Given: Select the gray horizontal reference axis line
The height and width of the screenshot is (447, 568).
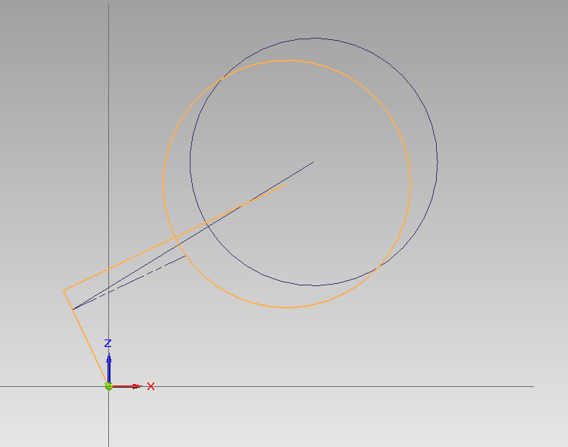Looking at the screenshot, I should pyautogui.click(x=371, y=386).
